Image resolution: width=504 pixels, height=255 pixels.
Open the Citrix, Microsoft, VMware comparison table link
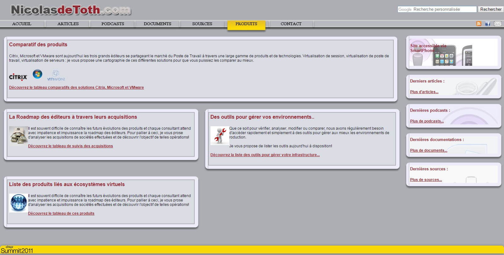pyautogui.click(x=77, y=88)
